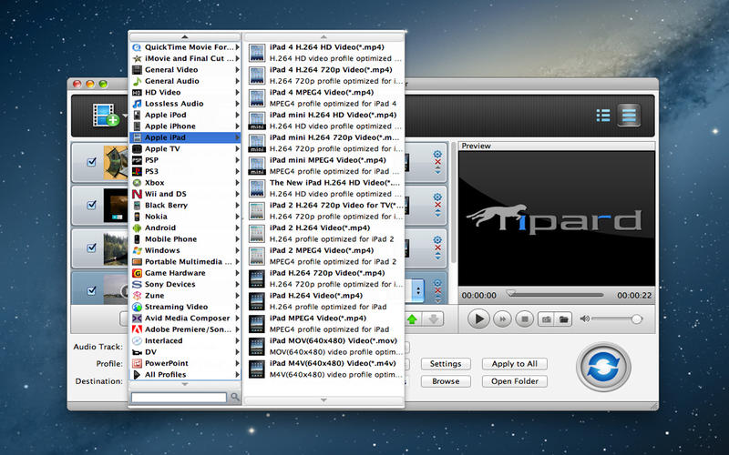Click the Browse button
Image resolution: width=729 pixels, height=455 pixels.
[446, 381]
